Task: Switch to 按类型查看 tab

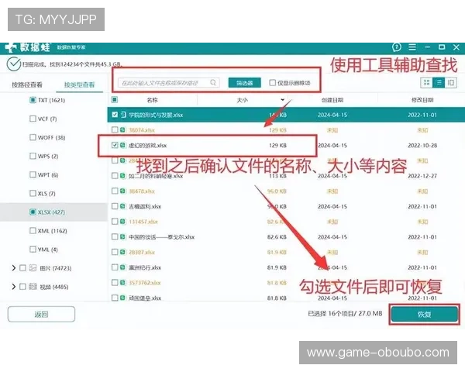Action: click(x=80, y=84)
